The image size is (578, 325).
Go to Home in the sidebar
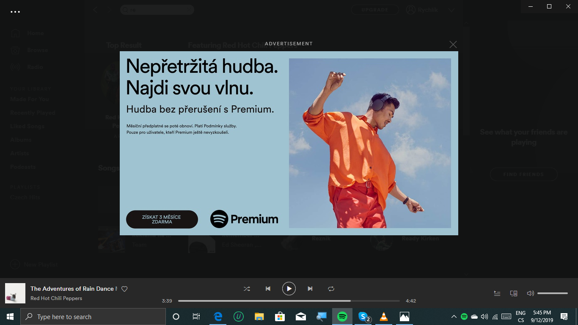tap(36, 33)
